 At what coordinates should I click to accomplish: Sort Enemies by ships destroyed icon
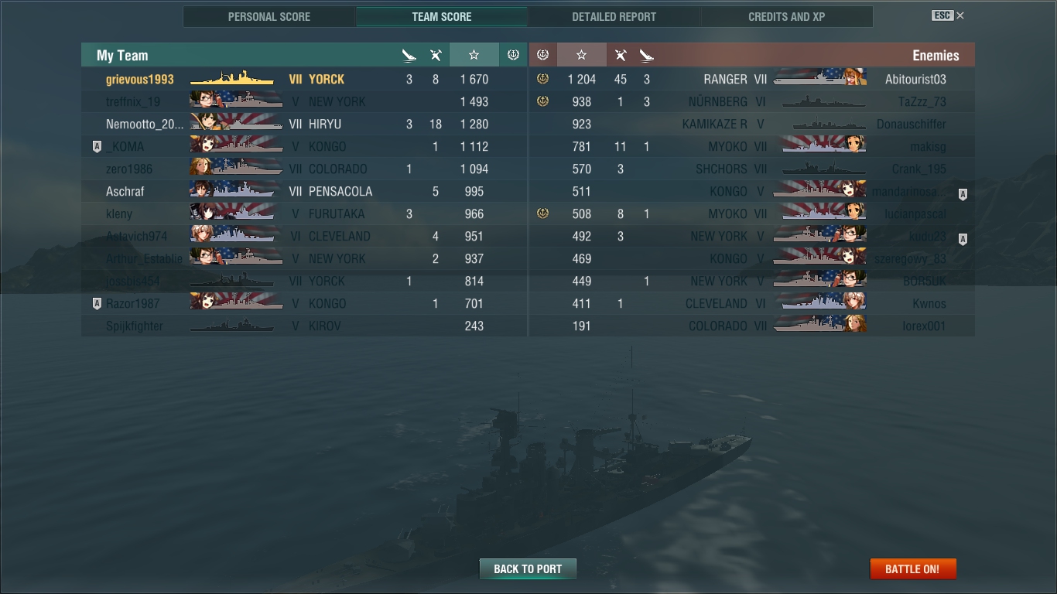(x=647, y=55)
